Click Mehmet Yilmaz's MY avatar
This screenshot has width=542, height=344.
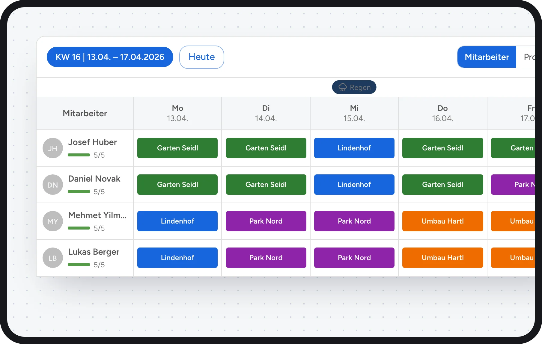coord(53,221)
